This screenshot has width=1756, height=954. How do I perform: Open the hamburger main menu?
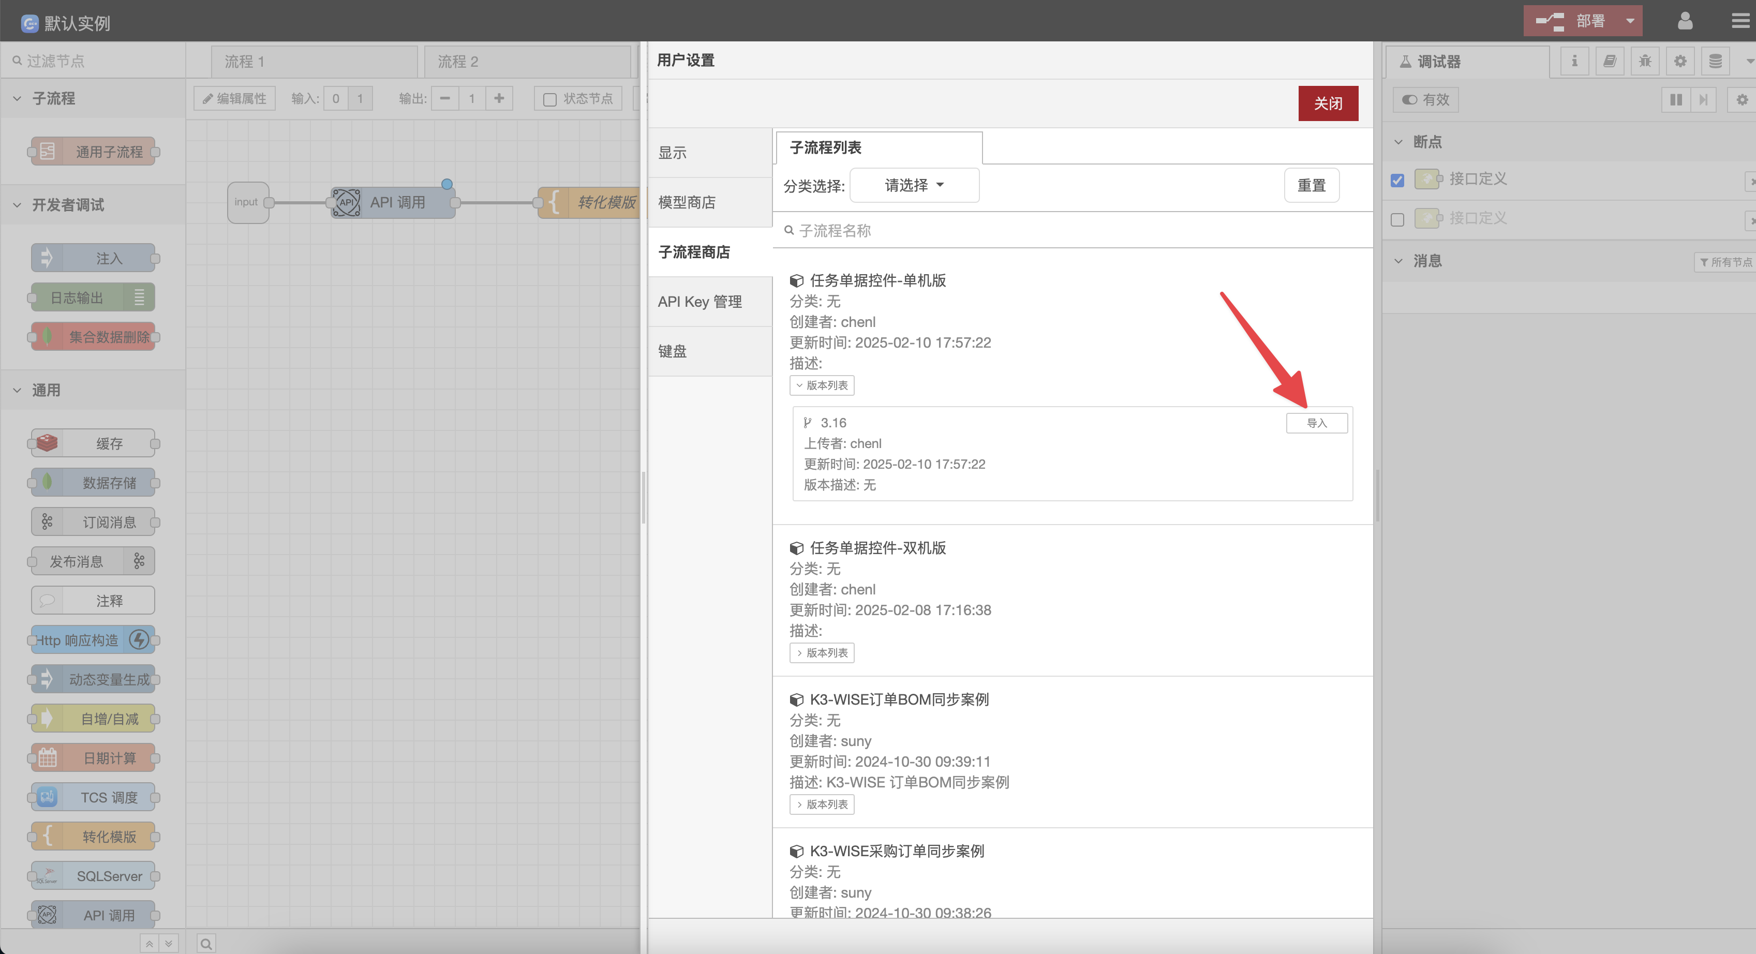[x=1739, y=21]
